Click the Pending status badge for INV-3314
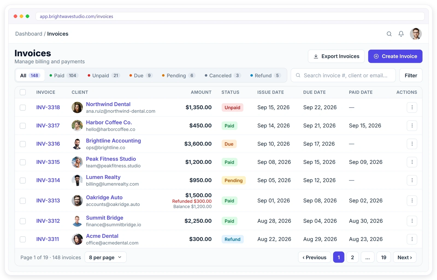Screen dimensions: 437x280 pyautogui.click(x=234, y=180)
